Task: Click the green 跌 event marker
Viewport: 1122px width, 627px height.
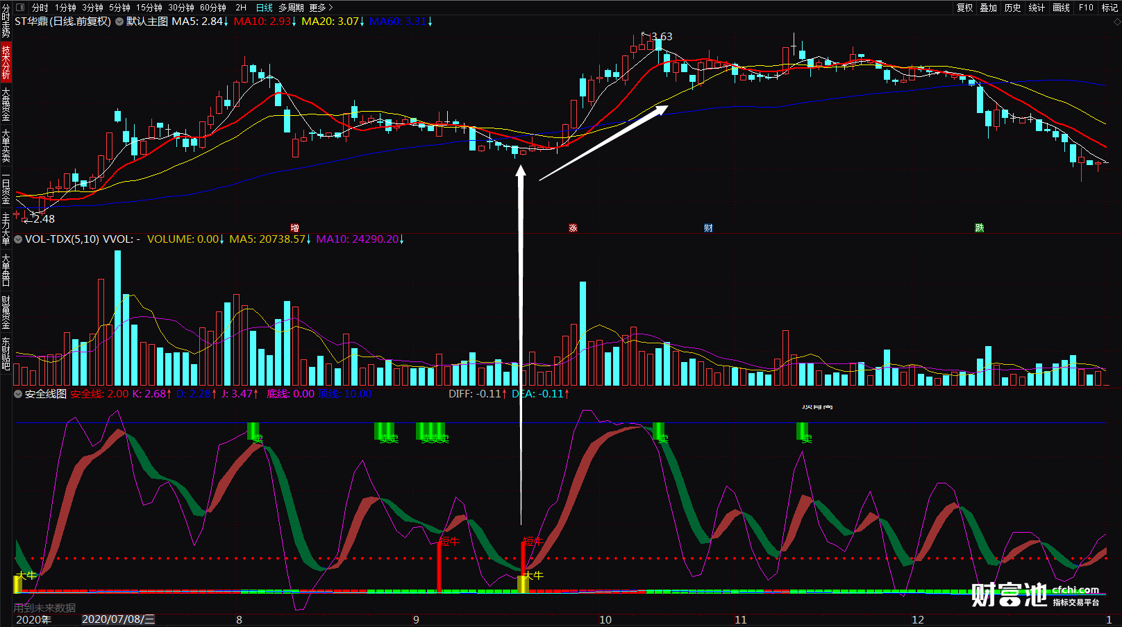Action: 980,228
